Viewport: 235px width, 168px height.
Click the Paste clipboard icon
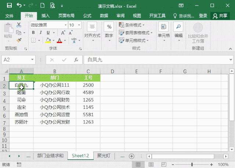tap(8, 28)
